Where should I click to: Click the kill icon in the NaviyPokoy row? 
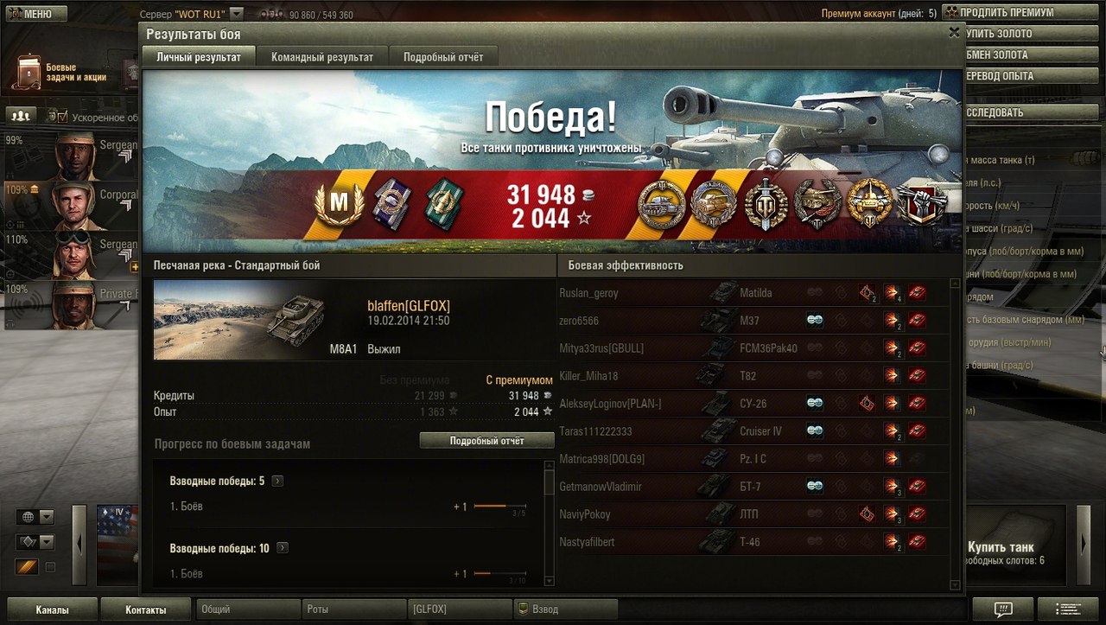tap(918, 514)
